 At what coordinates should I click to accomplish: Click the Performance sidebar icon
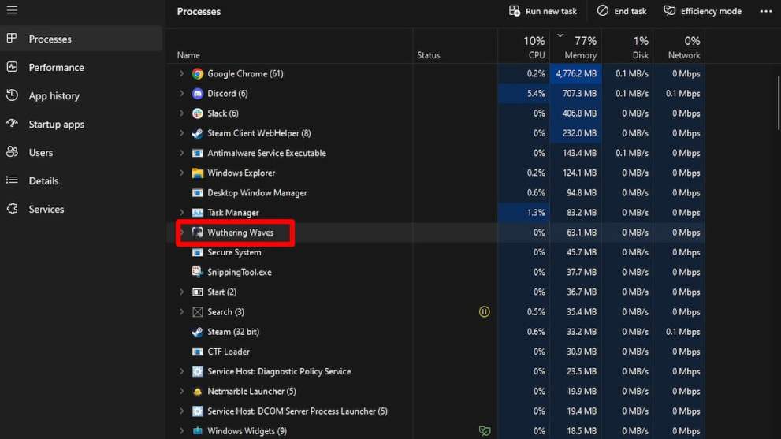coord(12,67)
